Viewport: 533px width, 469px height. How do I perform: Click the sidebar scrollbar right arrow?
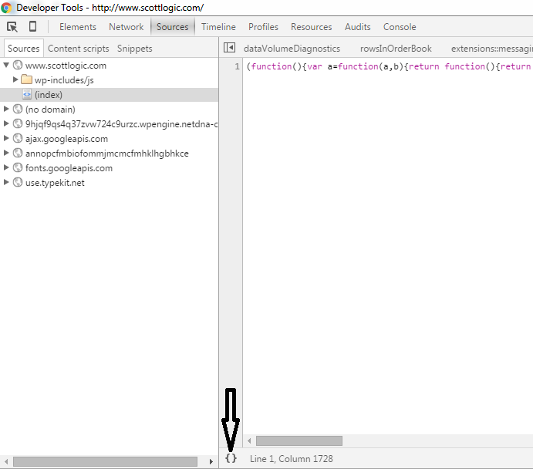[x=211, y=461]
